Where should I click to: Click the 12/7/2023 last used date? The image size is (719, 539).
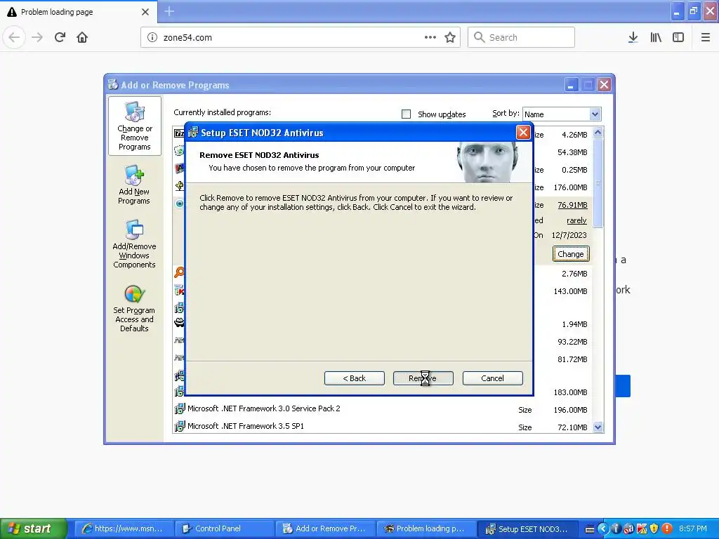click(x=569, y=235)
